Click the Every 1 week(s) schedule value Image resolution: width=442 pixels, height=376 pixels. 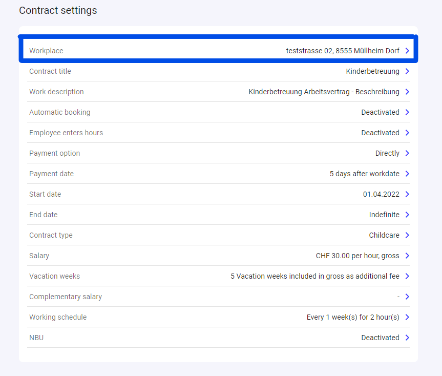point(352,317)
